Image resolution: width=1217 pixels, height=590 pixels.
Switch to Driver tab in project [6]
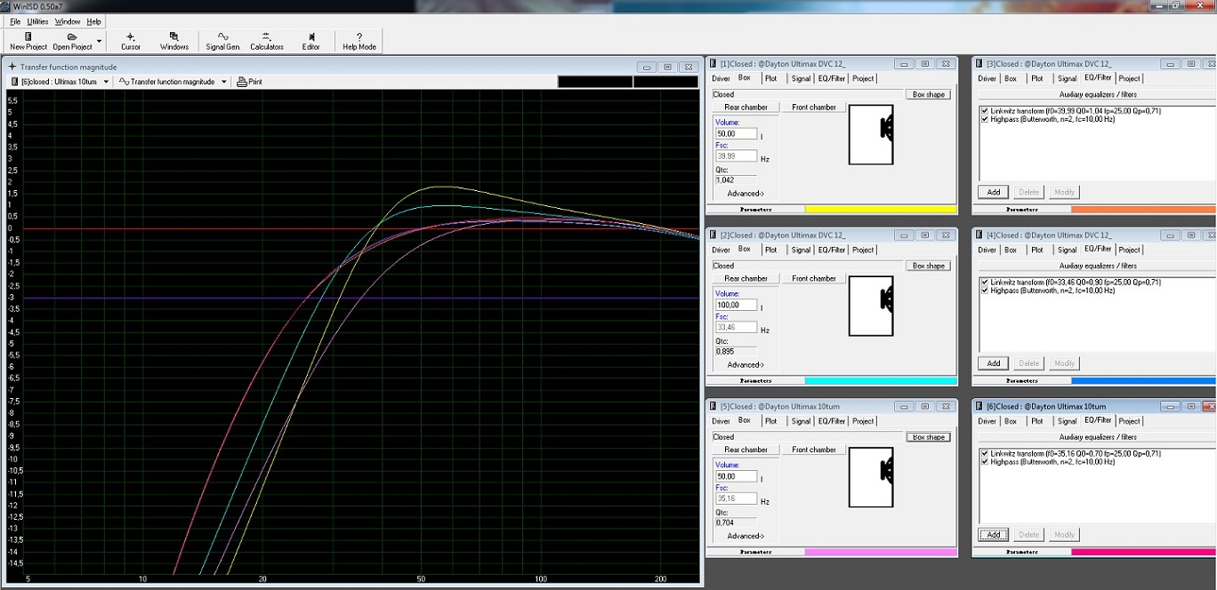tap(987, 421)
